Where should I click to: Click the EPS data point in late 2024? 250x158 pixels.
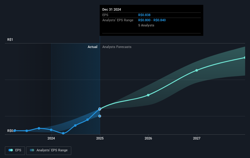[x=87, y=120]
